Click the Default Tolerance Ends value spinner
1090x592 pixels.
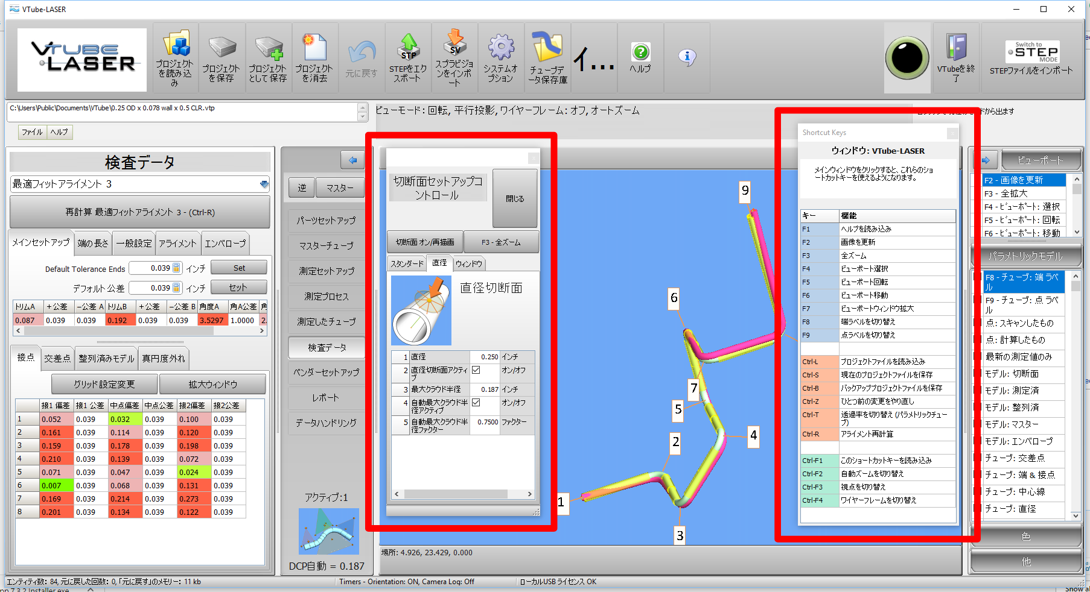(176, 268)
